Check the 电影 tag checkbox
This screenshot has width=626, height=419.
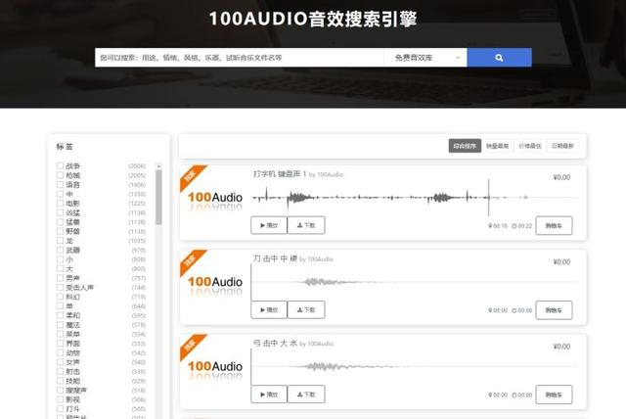coord(60,203)
